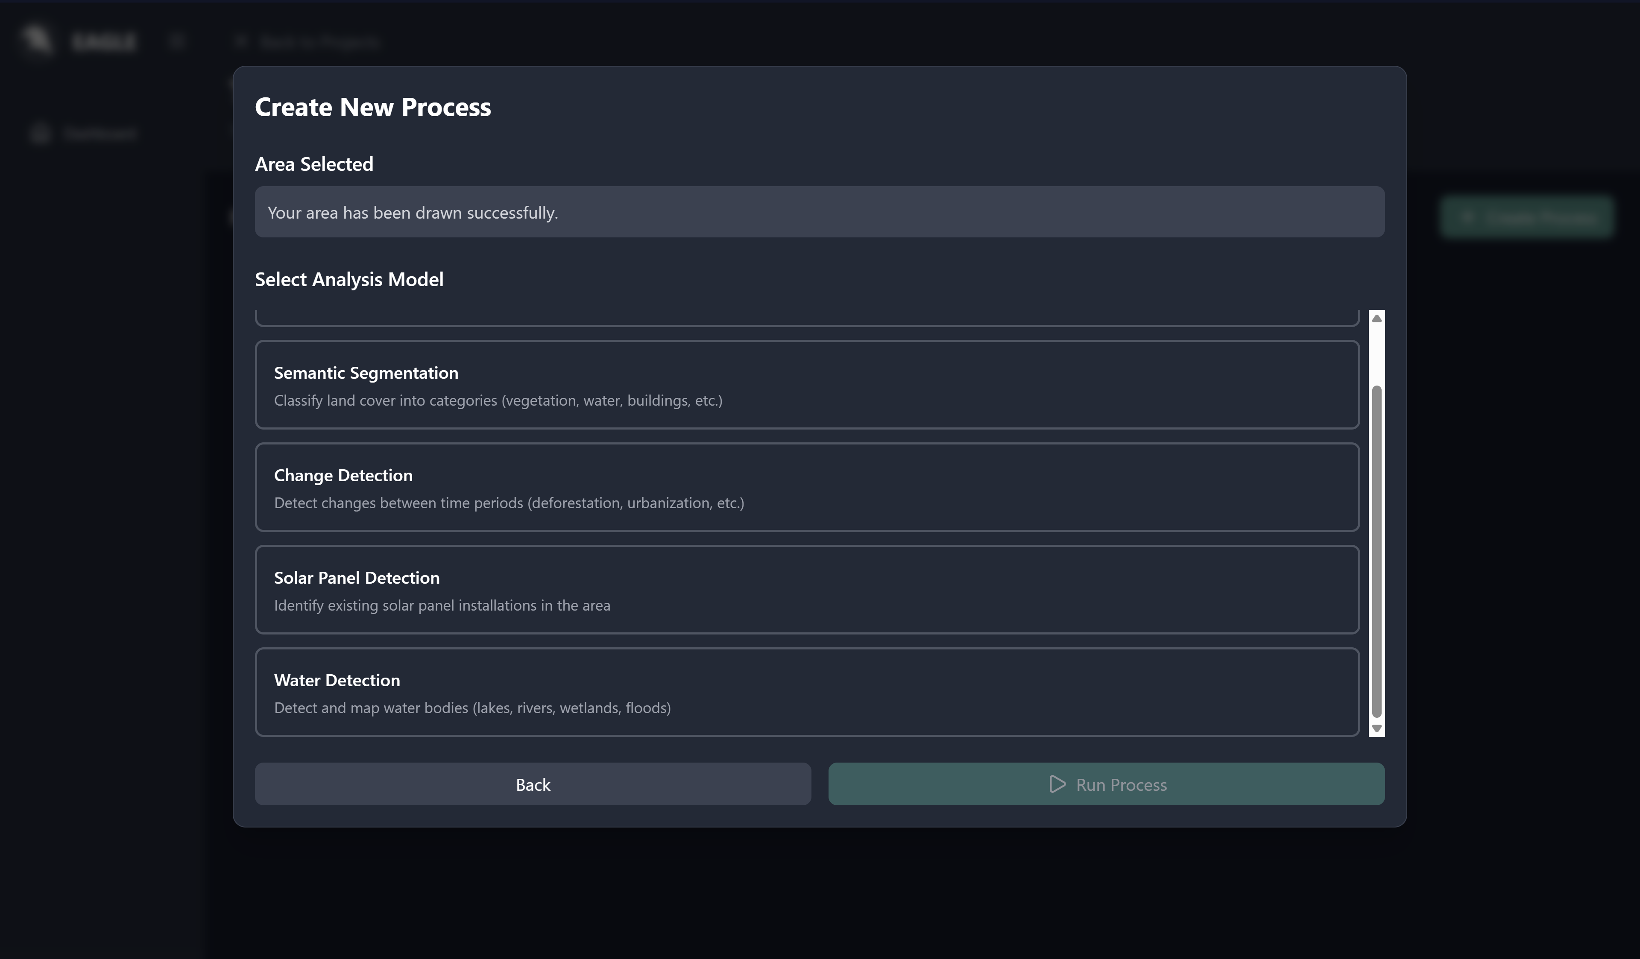Click the play triangle icon in Run Process
Image resolution: width=1640 pixels, height=959 pixels.
(x=1057, y=784)
